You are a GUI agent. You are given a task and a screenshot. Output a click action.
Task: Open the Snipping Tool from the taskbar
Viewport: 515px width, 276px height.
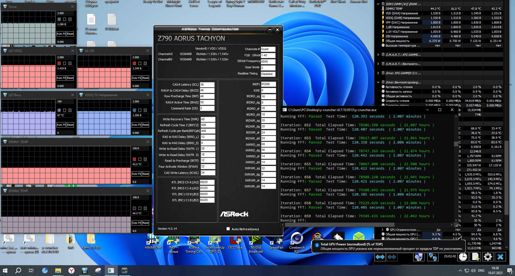(x=98, y=270)
